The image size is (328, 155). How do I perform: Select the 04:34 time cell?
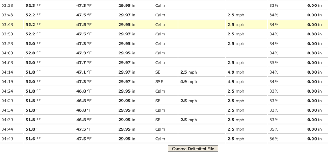coord(7,110)
